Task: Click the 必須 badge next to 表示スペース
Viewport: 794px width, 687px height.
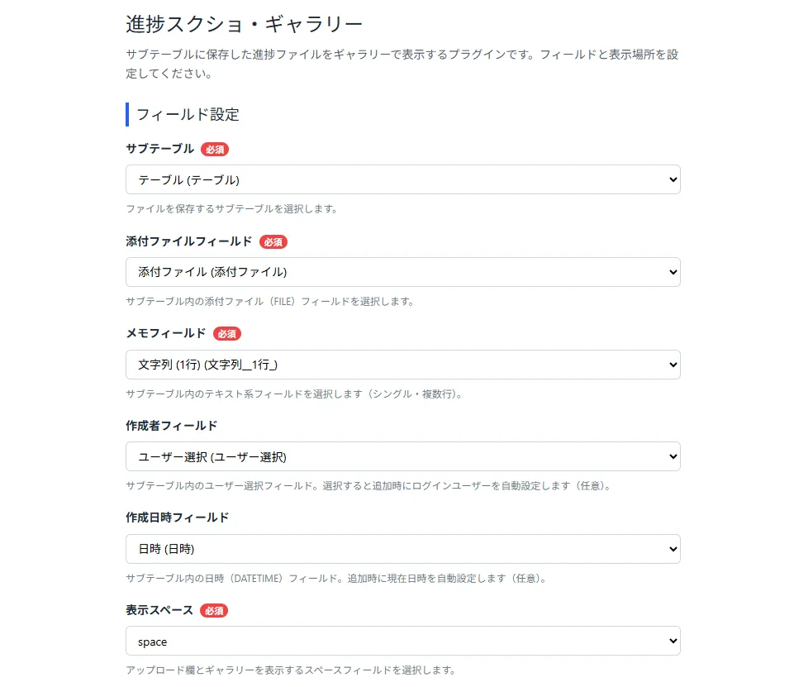Action: pyautogui.click(x=214, y=612)
